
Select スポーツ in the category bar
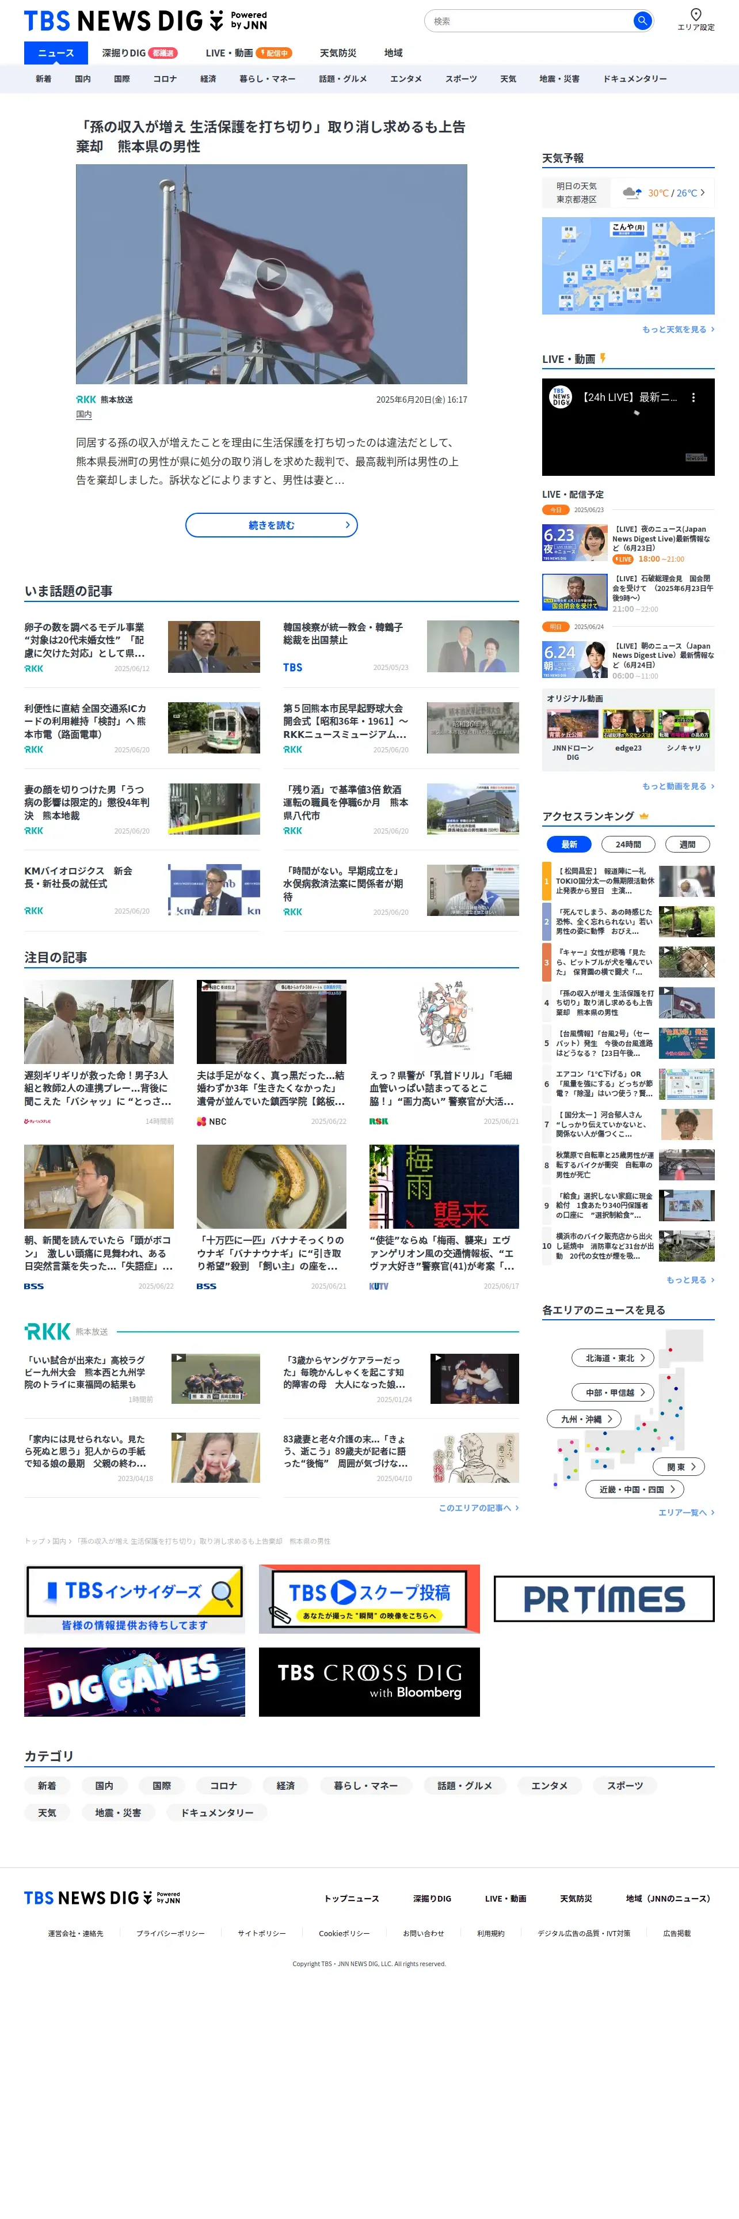click(461, 78)
